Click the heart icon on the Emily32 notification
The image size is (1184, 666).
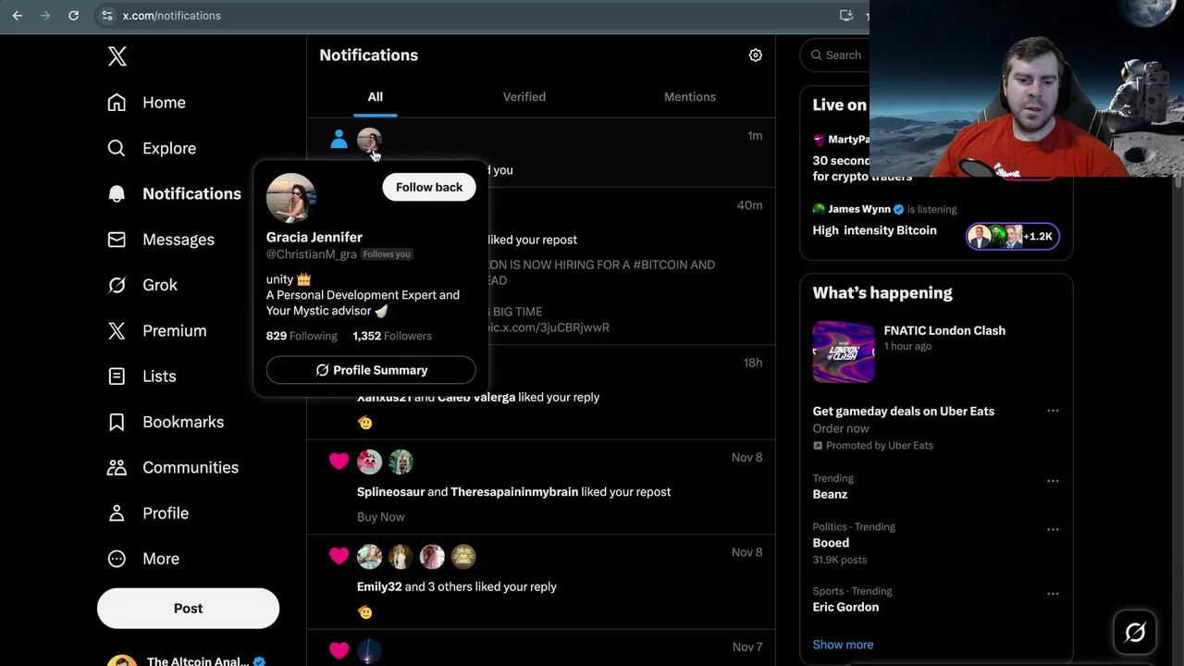(x=339, y=555)
